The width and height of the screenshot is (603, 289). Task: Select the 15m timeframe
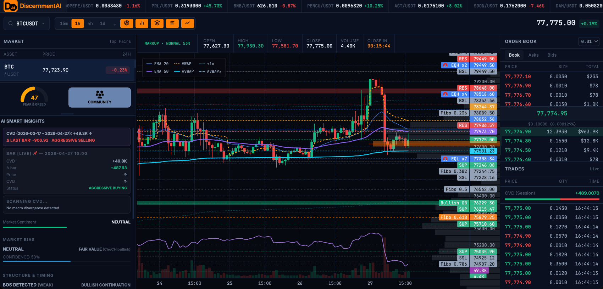click(x=64, y=24)
